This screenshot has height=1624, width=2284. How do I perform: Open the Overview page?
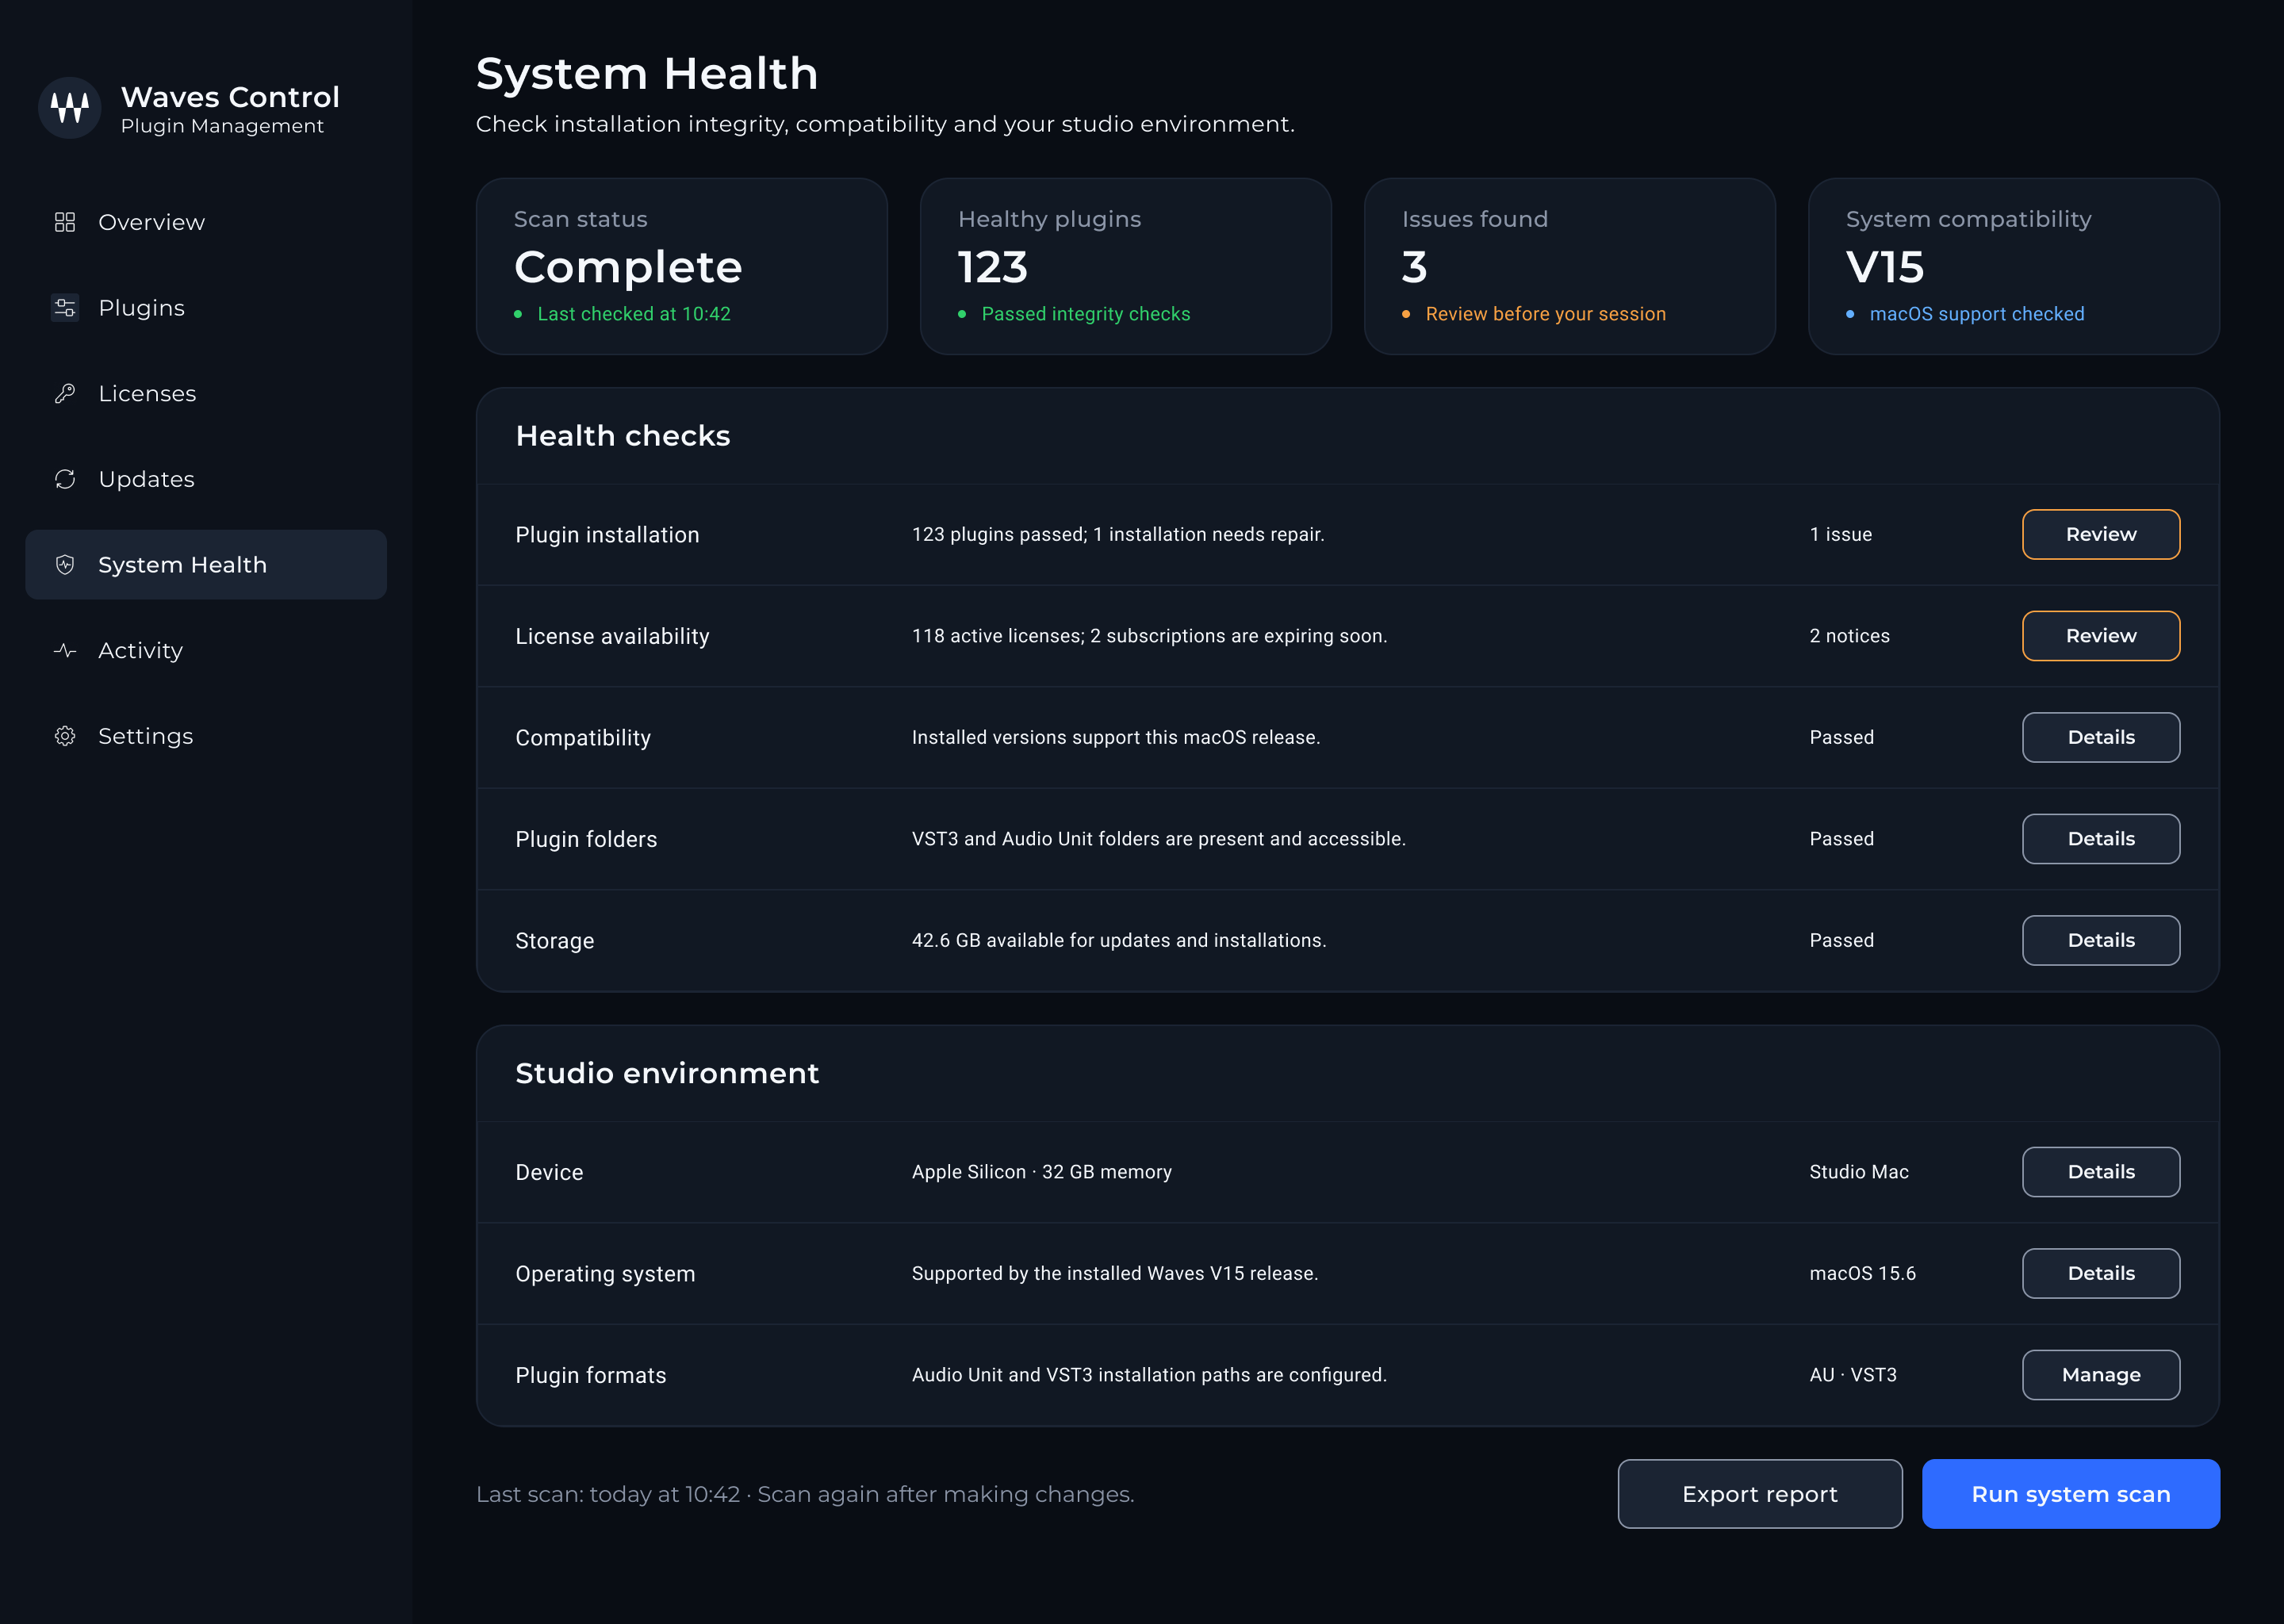click(206, 222)
